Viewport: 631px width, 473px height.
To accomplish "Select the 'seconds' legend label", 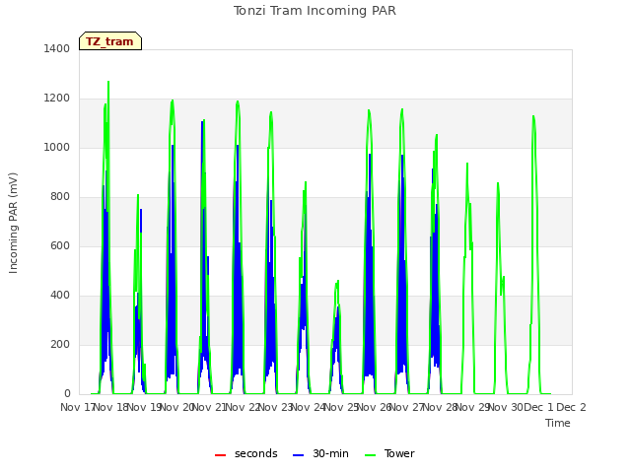I will pyautogui.click(x=256, y=453).
